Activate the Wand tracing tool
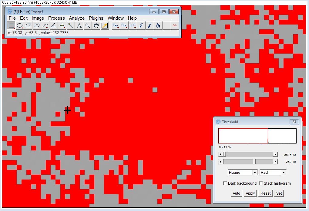The height and width of the screenshot is (211, 309). point(71,26)
